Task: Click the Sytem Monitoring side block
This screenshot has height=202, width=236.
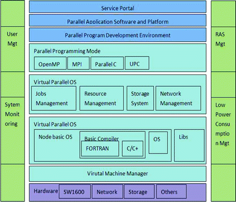Action: pos(13,131)
